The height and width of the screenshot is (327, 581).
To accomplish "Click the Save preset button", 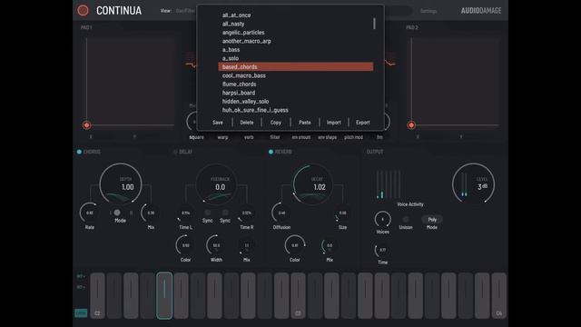I will [x=218, y=123].
